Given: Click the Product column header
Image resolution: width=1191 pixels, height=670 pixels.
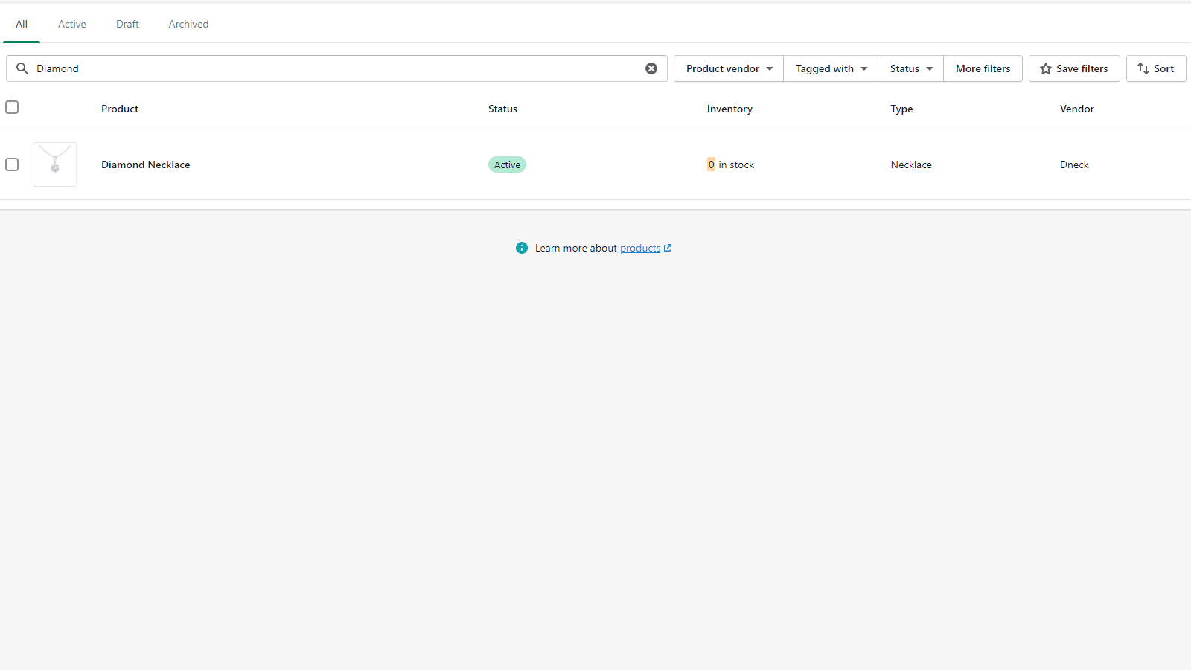Looking at the screenshot, I should pyautogui.click(x=120, y=109).
